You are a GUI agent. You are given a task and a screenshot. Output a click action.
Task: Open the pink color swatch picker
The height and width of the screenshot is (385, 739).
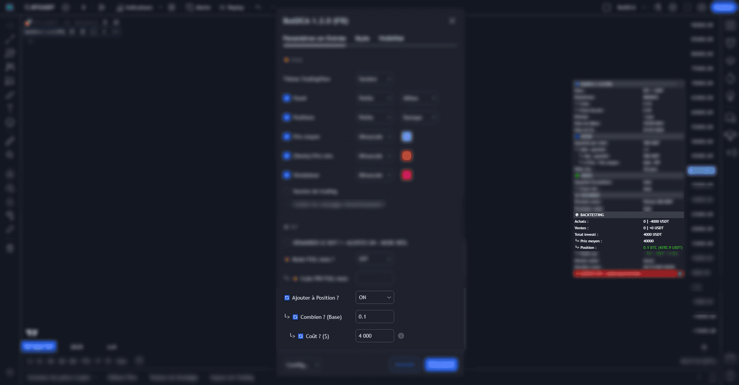coord(406,175)
